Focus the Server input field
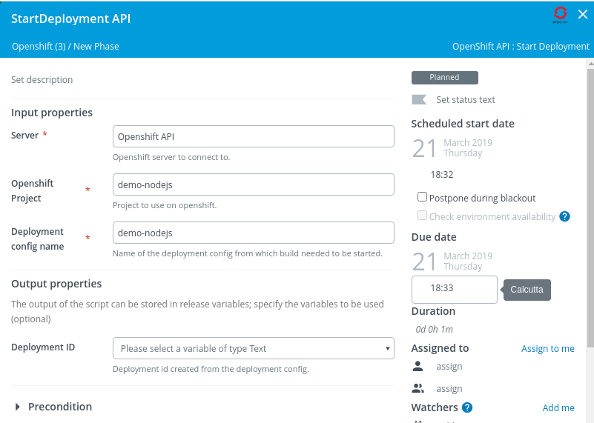This screenshot has width=594, height=423. 253,136
